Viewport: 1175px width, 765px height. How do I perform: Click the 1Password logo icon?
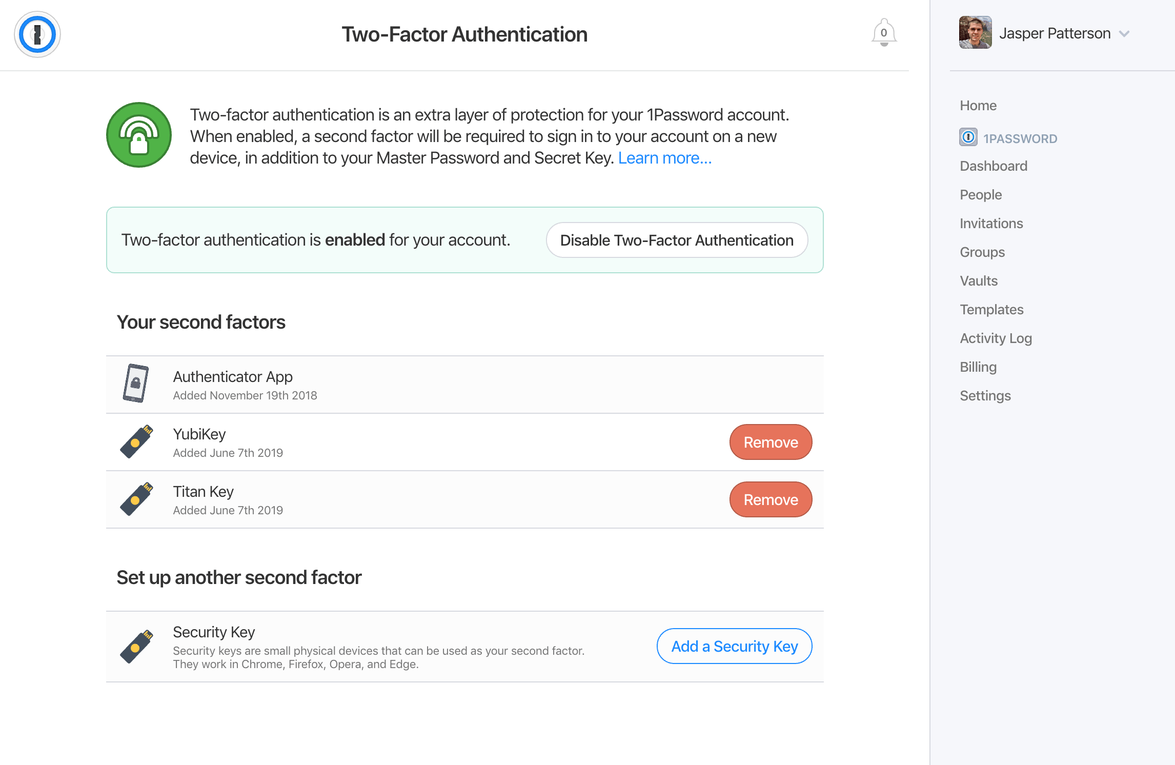coord(36,34)
